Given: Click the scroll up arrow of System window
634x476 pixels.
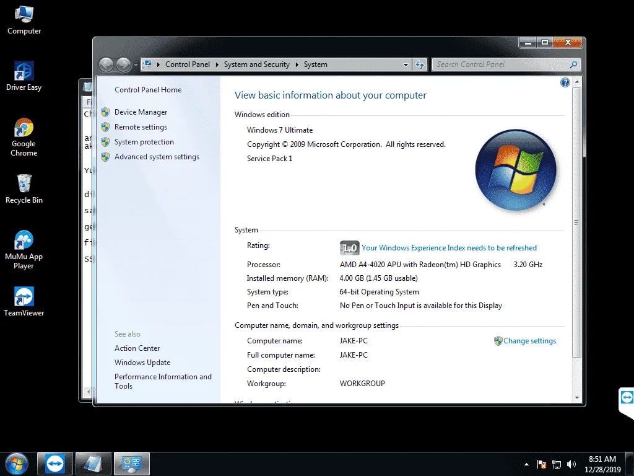Looking at the screenshot, I should click(x=577, y=82).
